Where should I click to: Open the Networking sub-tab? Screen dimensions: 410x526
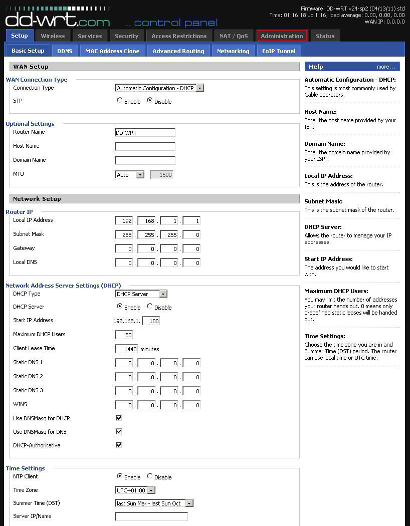233,51
